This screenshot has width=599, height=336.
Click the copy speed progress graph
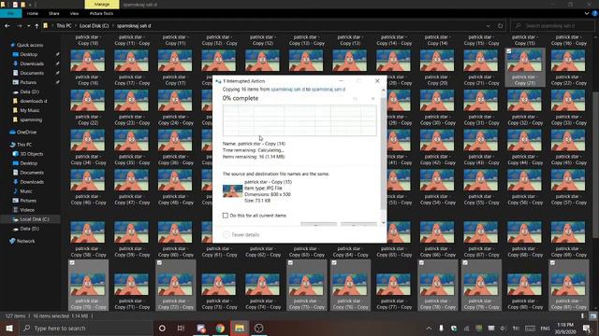click(299, 120)
